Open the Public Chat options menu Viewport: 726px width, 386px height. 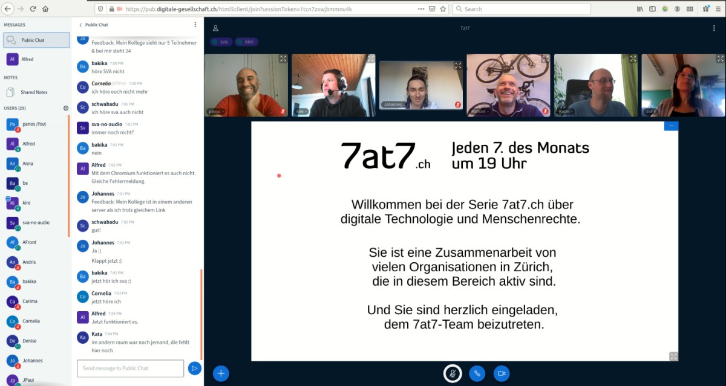[195, 25]
